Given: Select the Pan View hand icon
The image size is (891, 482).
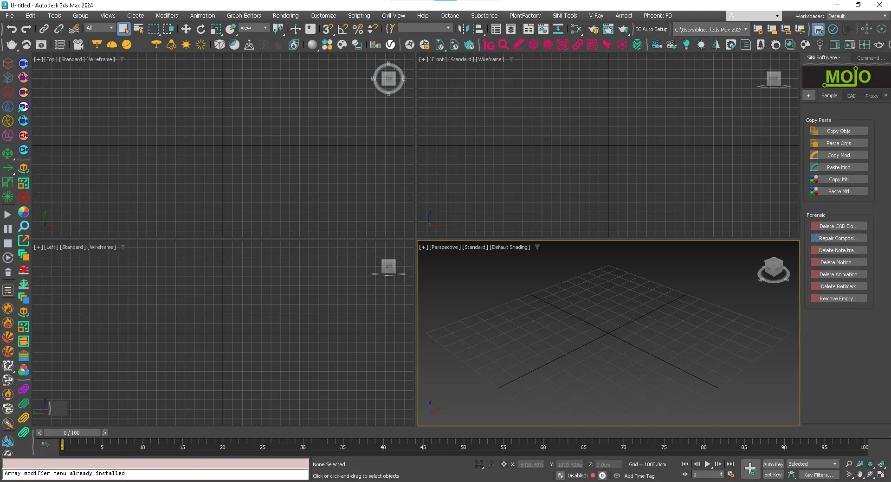Looking at the screenshot, I should 860,475.
